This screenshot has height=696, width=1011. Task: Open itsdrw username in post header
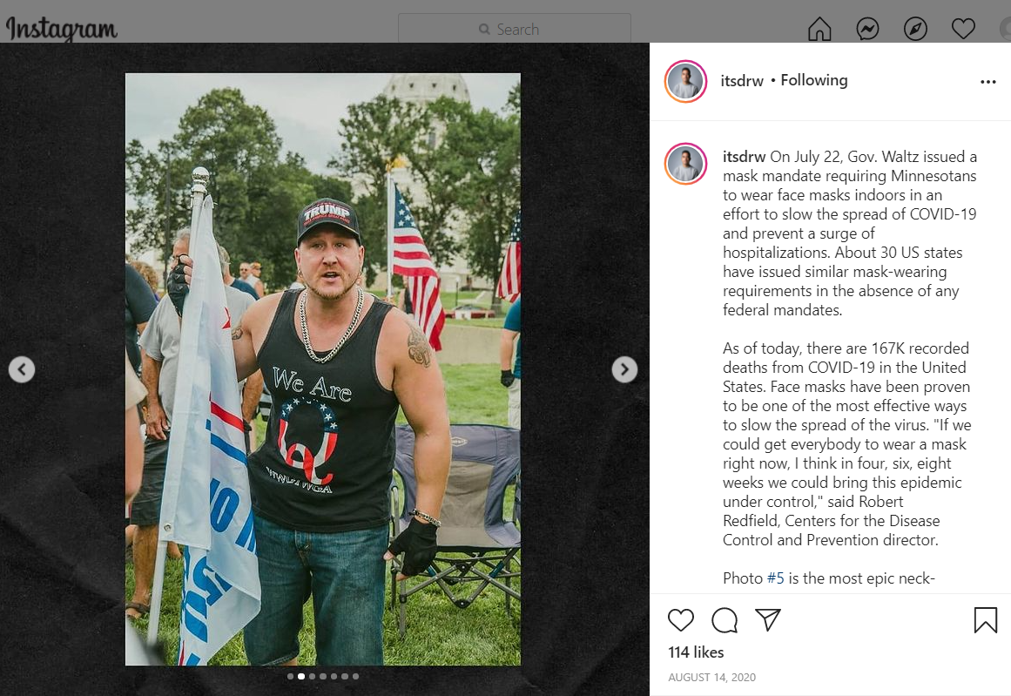click(741, 81)
